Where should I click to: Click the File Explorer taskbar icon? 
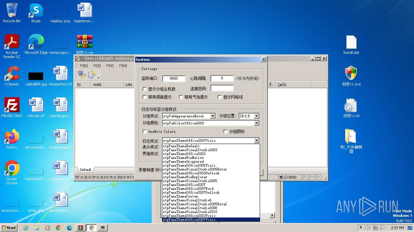37,228
